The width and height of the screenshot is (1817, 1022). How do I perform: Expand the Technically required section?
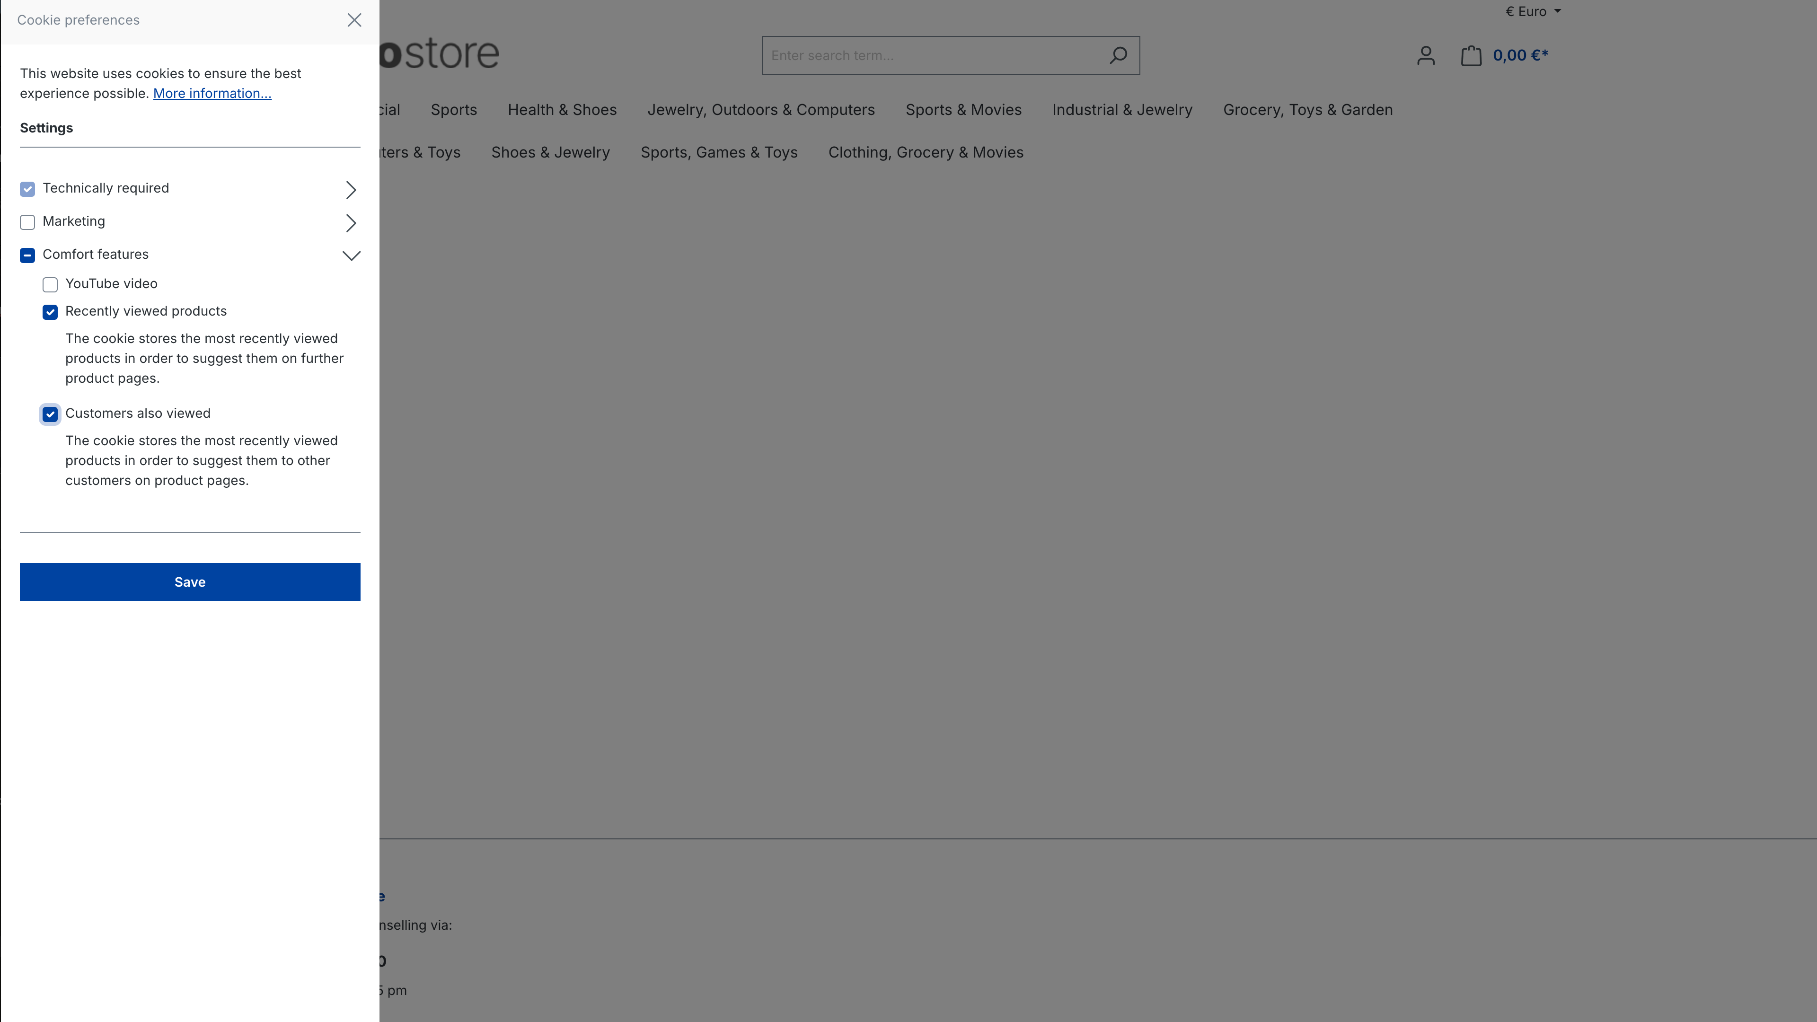click(x=351, y=190)
